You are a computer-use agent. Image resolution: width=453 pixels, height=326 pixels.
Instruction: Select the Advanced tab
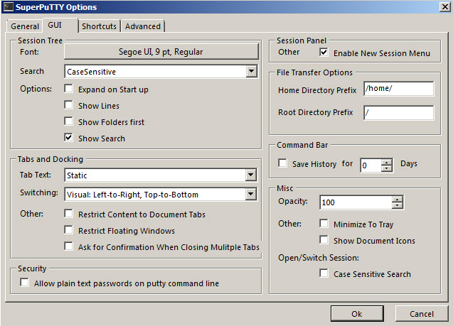pyautogui.click(x=143, y=26)
